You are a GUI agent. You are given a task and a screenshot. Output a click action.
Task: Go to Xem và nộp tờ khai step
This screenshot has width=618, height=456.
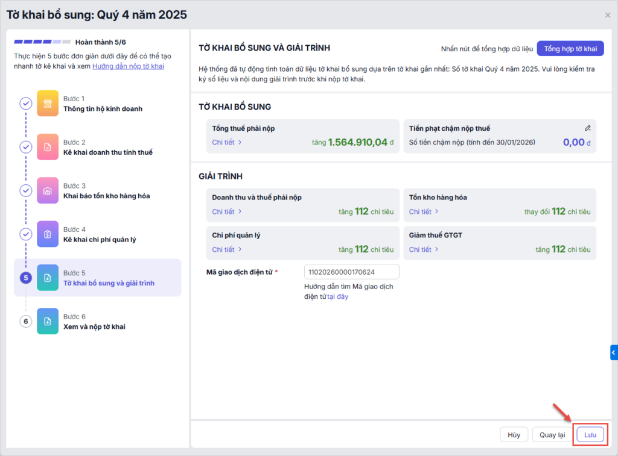[x=94, y=326]
